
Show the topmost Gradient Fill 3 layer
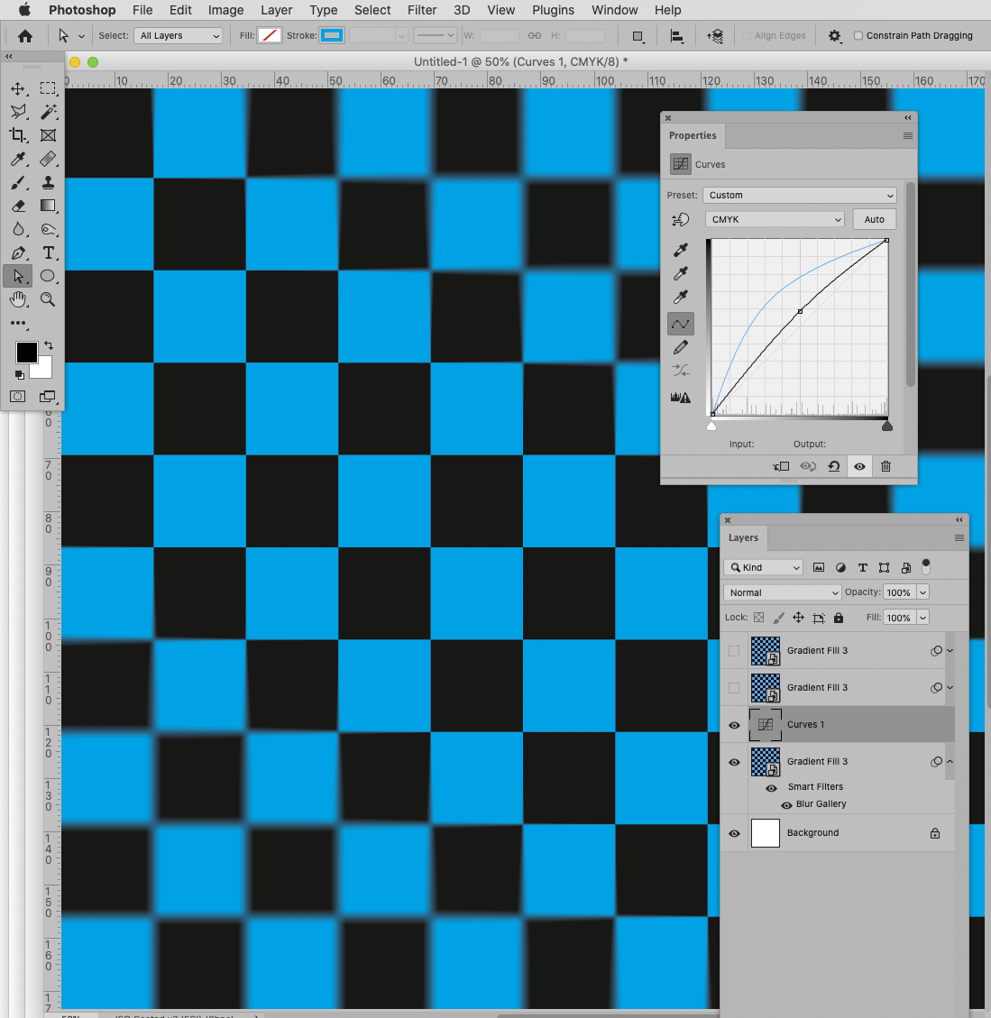click(734, 650)
